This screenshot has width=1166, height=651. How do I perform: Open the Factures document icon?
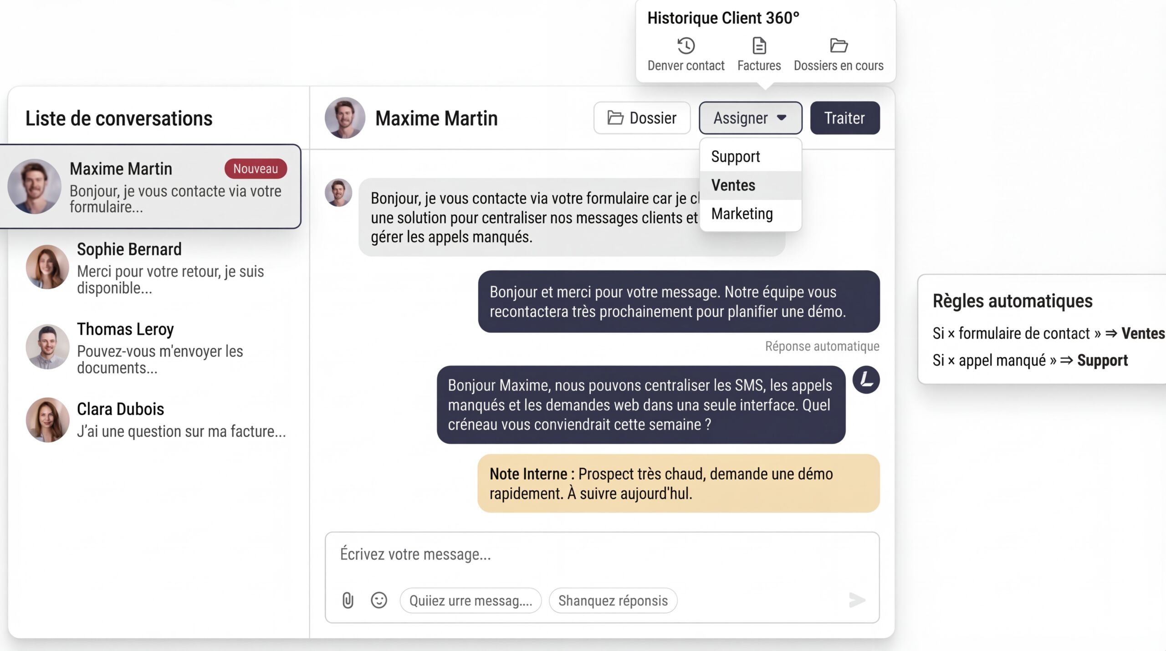(759, 46)
